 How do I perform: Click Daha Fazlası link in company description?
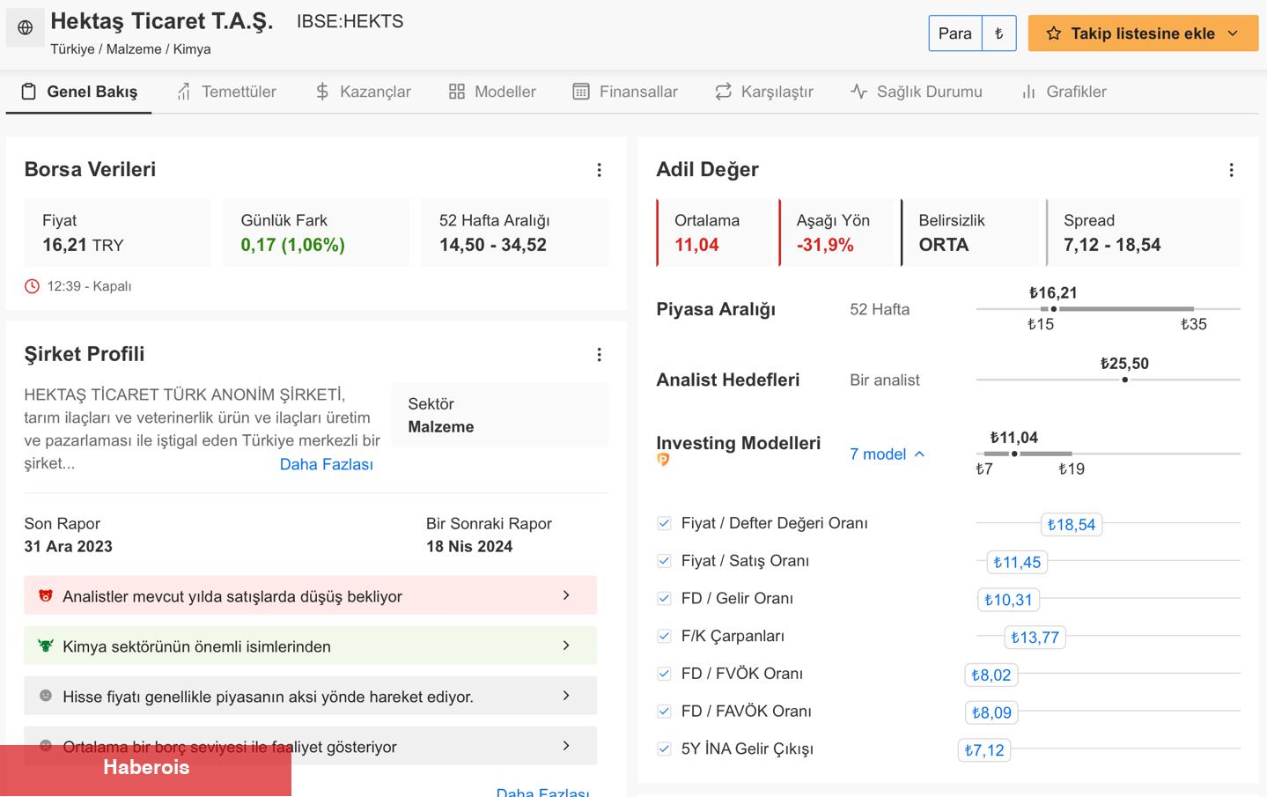coord(326,464)
